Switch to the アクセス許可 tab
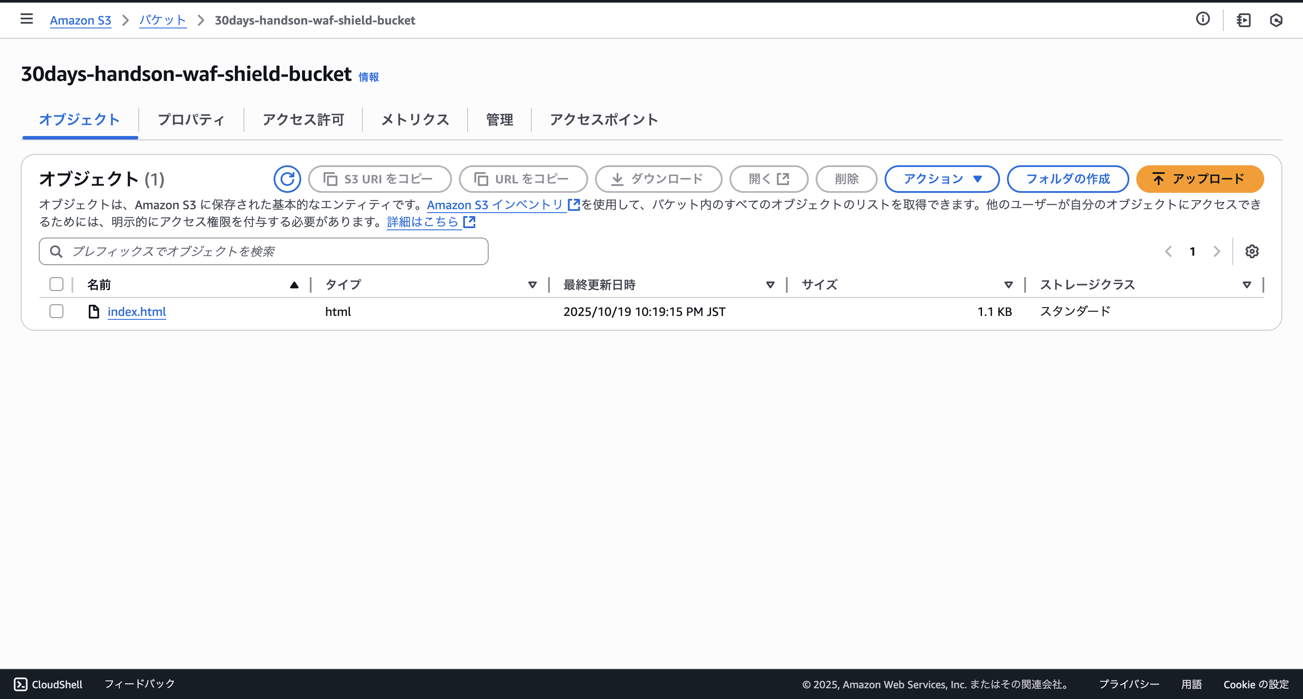Screen dimensions: 1303x699 point(303,120)
